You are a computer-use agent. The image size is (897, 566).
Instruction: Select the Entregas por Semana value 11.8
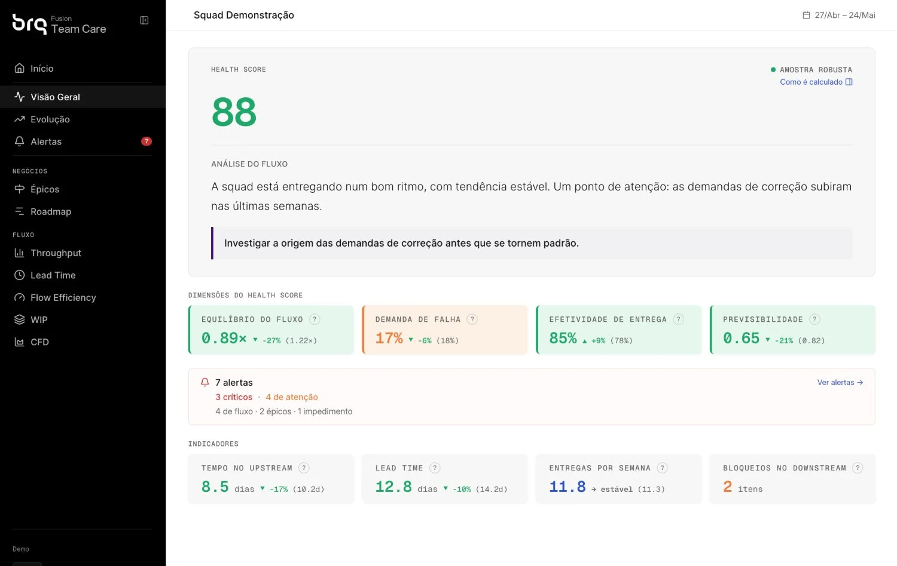[568, 487]
